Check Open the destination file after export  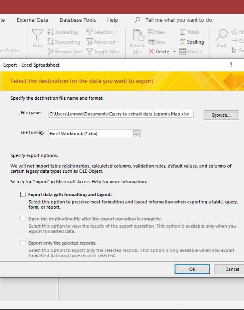(x=23, y=219)
